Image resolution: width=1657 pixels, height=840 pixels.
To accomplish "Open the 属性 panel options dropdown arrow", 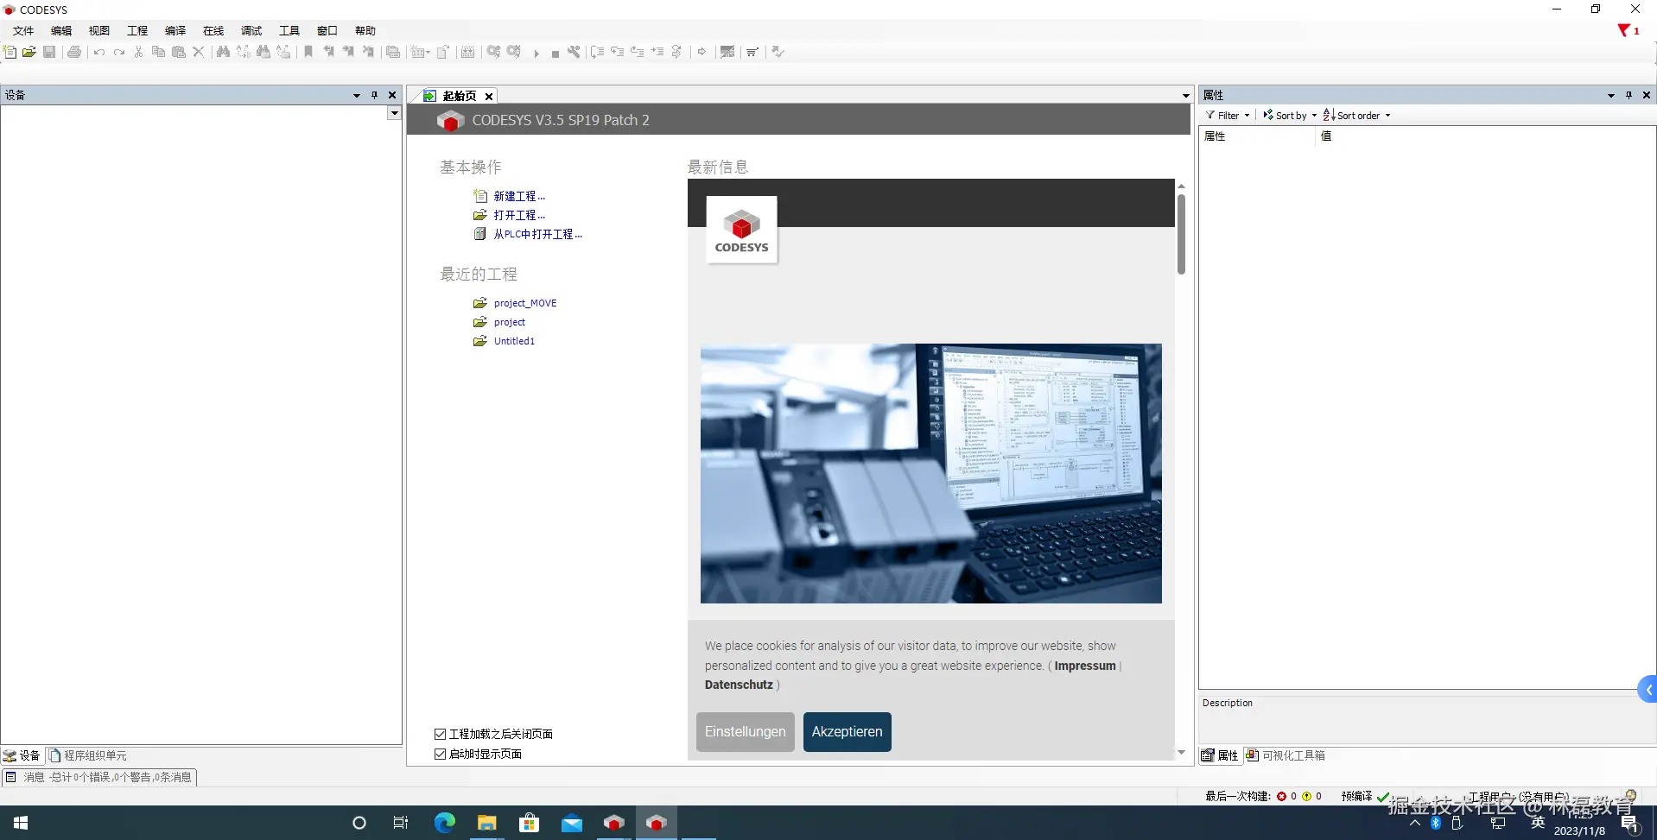I will point(1610,95).
